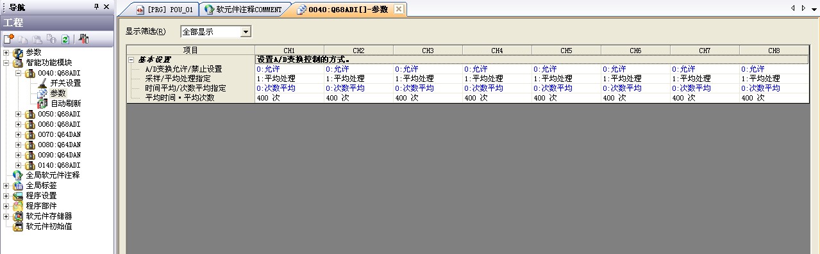Screen dimensions: 820x254
Task: Pin the 导航 panel with the pushpin icon
Action: tap(97, 6)
